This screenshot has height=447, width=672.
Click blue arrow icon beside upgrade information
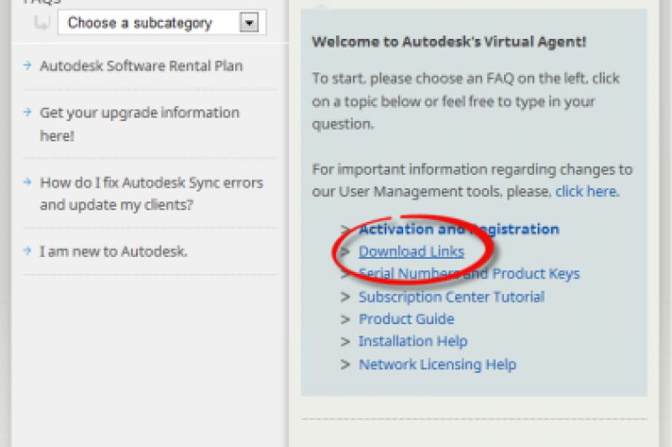point(28,113)
